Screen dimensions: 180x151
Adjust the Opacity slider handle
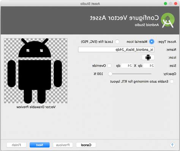coord(110,74)
